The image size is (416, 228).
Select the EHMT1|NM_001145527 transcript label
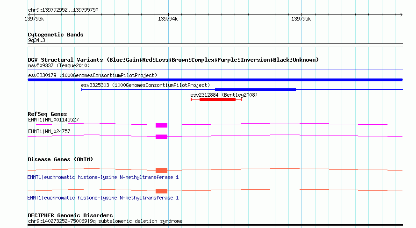(x=53, y=120)
